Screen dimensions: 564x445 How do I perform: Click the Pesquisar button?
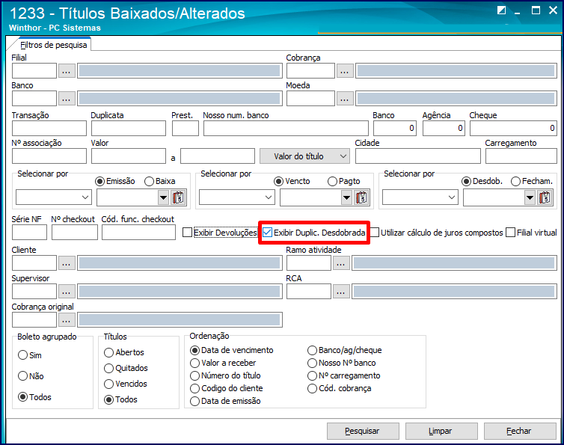pyautogui.click(x=363, y=431)
